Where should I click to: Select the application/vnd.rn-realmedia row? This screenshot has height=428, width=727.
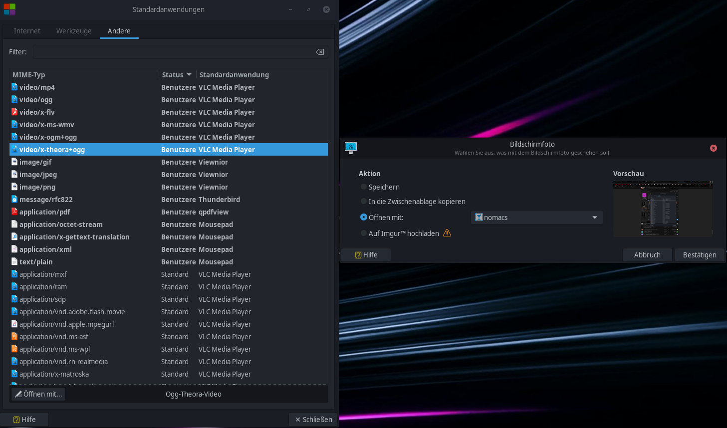click(169, 361)
